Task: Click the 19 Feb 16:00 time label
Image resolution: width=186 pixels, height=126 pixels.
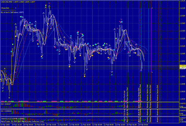Action: (17, 125)
